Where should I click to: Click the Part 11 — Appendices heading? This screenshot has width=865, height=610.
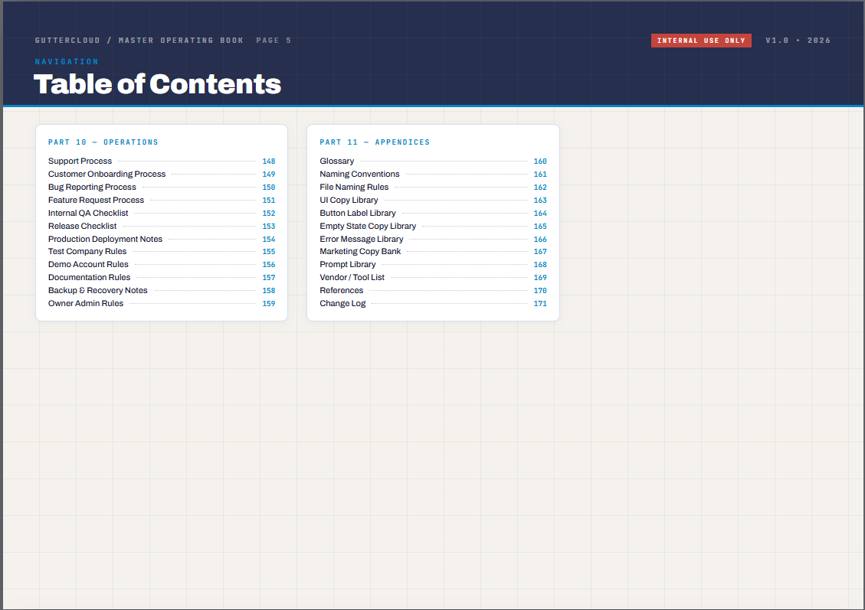tap(375, 142)
